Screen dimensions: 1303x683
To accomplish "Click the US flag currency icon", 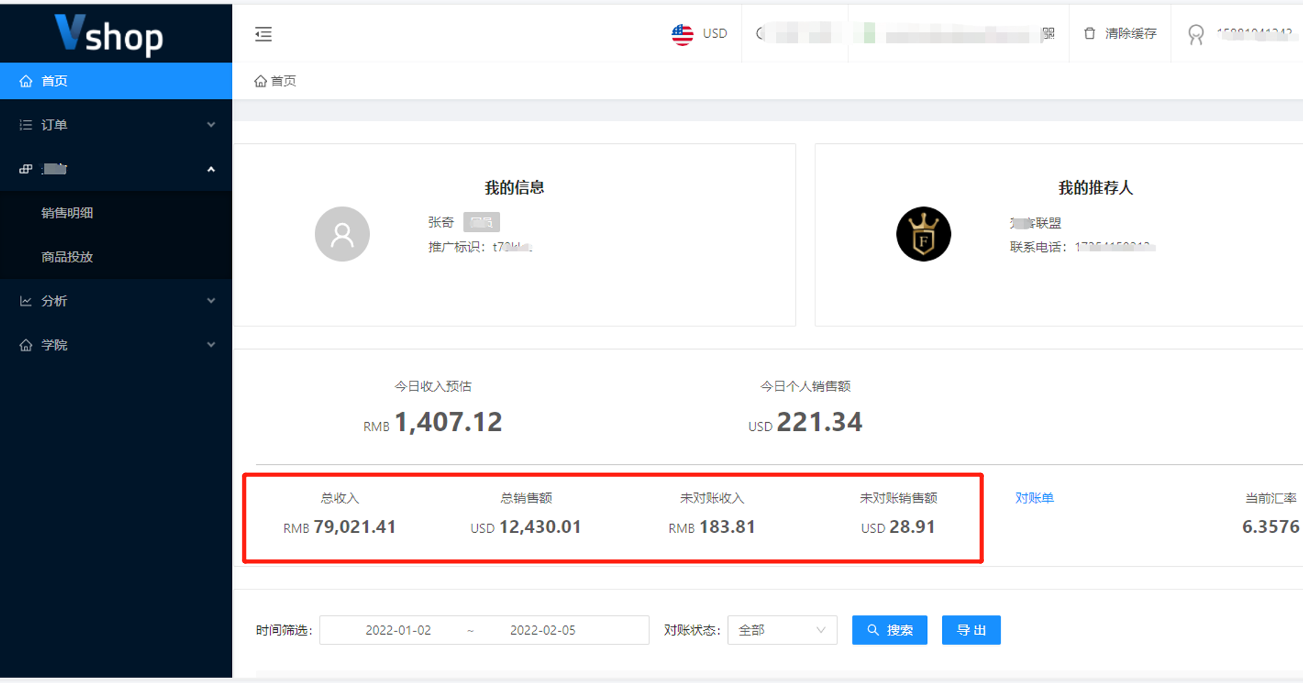I will [681, 33].
